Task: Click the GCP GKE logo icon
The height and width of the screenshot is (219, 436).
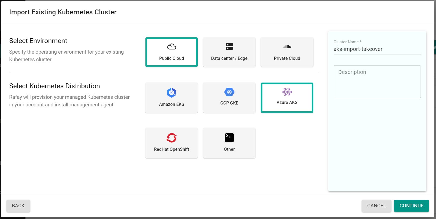Action: coord(229,92)
